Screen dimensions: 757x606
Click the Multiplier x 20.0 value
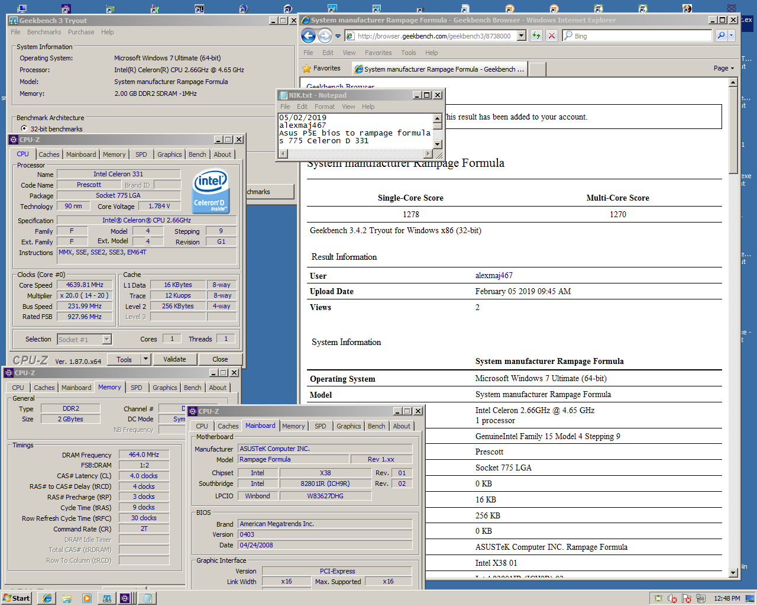pyautogui.click(x=85, y=295)
